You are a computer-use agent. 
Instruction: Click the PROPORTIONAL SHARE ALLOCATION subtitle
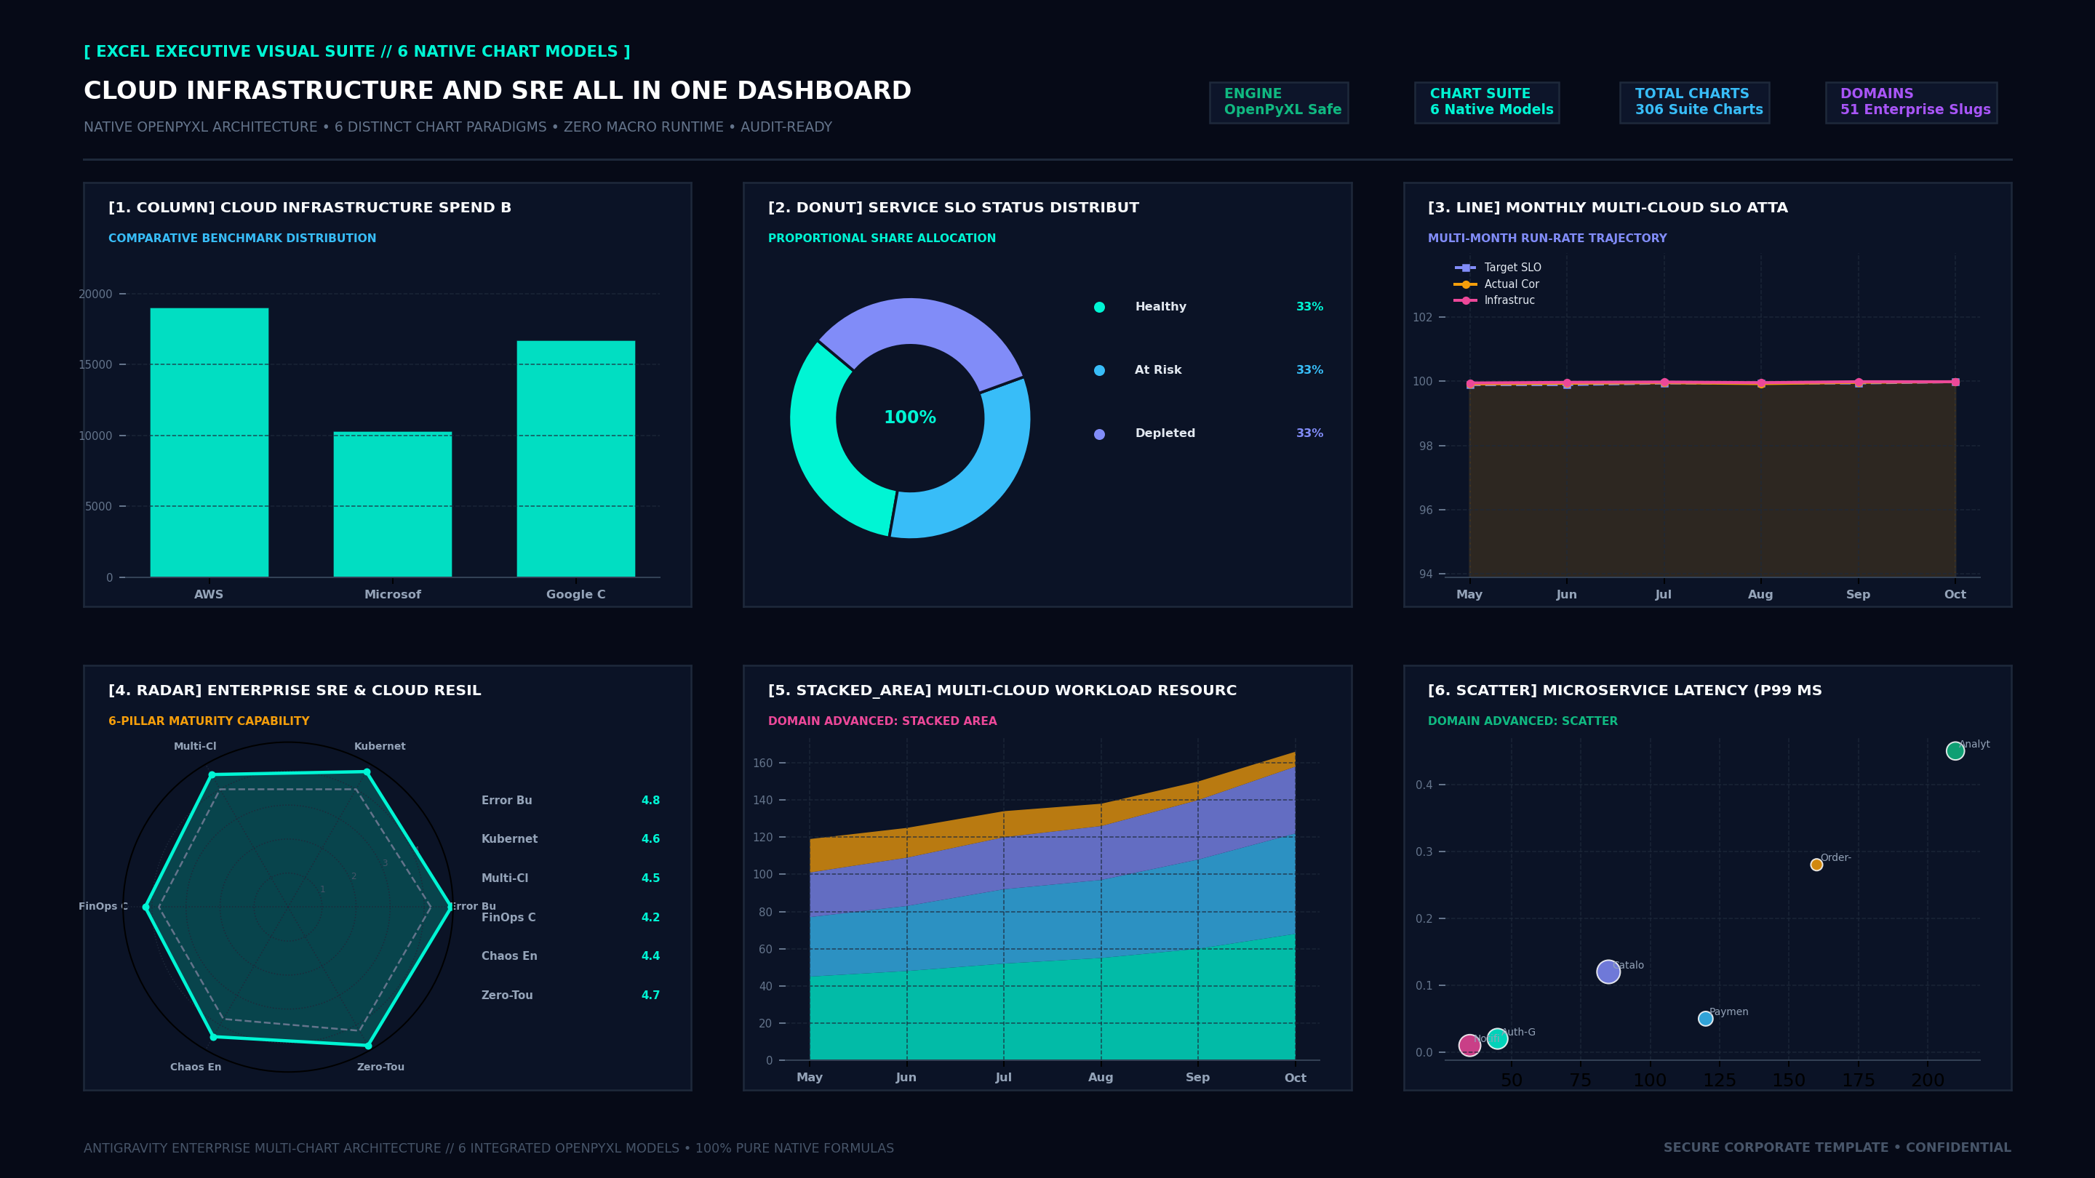pyautogui.click(x=882, y=239)
